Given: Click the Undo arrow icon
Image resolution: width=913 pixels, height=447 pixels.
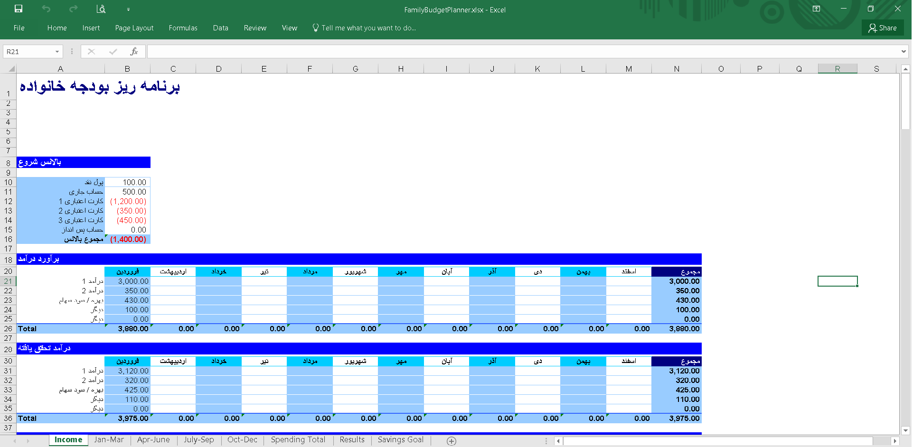Looking at the screenshot, I should point(46,9).
